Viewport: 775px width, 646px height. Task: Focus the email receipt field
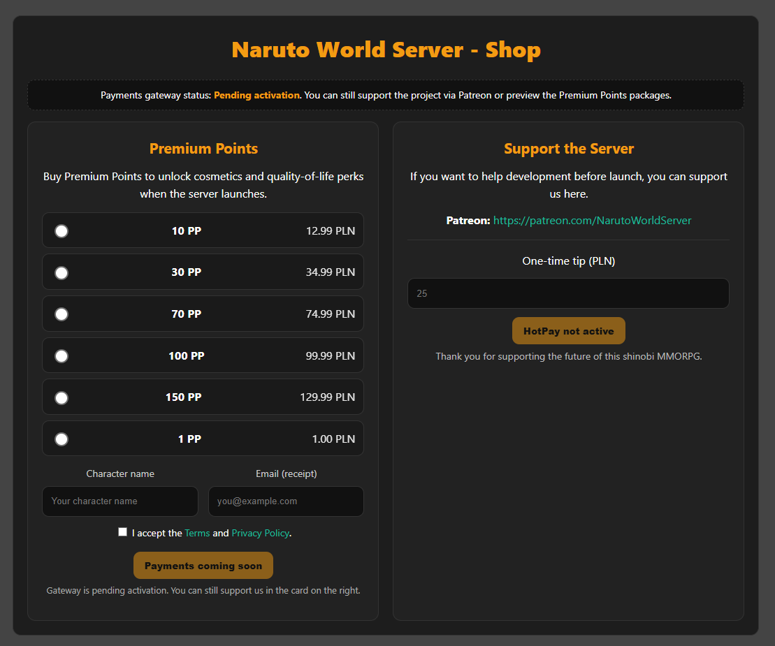click(x=286, y=501)
